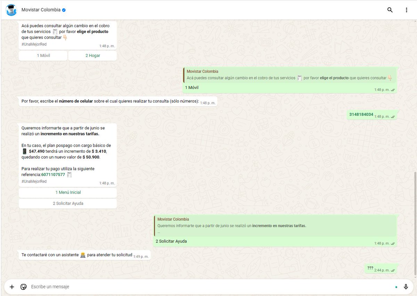Click the read-receipt checkmarks on '???' message
Viewport: 417px width, 296px height.
(x=393, y=270)
